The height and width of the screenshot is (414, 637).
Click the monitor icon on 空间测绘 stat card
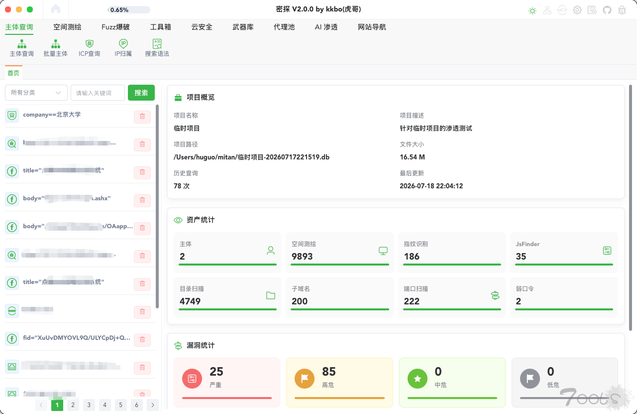click(x=383, y=251)
